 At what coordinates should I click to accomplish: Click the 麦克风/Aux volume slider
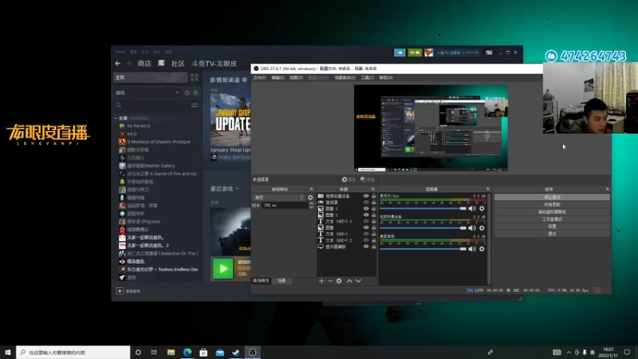[x=423, y=208]
